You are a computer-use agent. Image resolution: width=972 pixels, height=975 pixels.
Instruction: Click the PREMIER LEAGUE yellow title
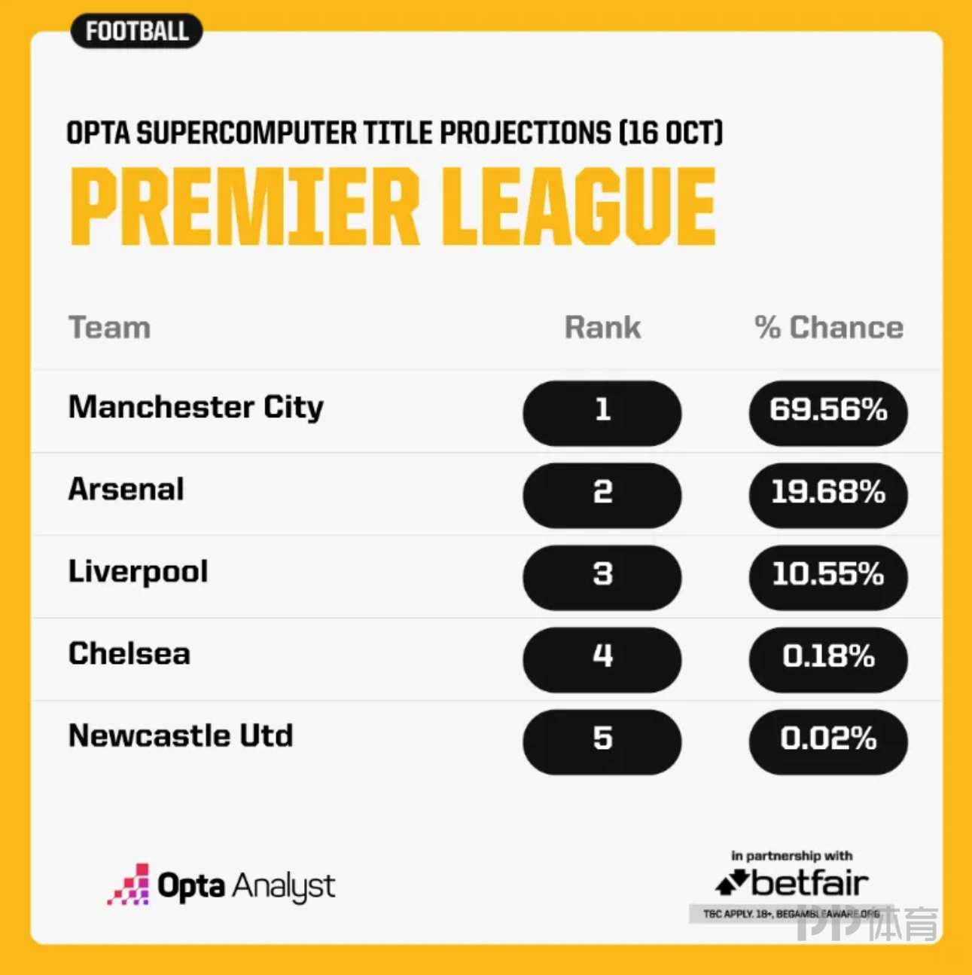click(393, 206)
